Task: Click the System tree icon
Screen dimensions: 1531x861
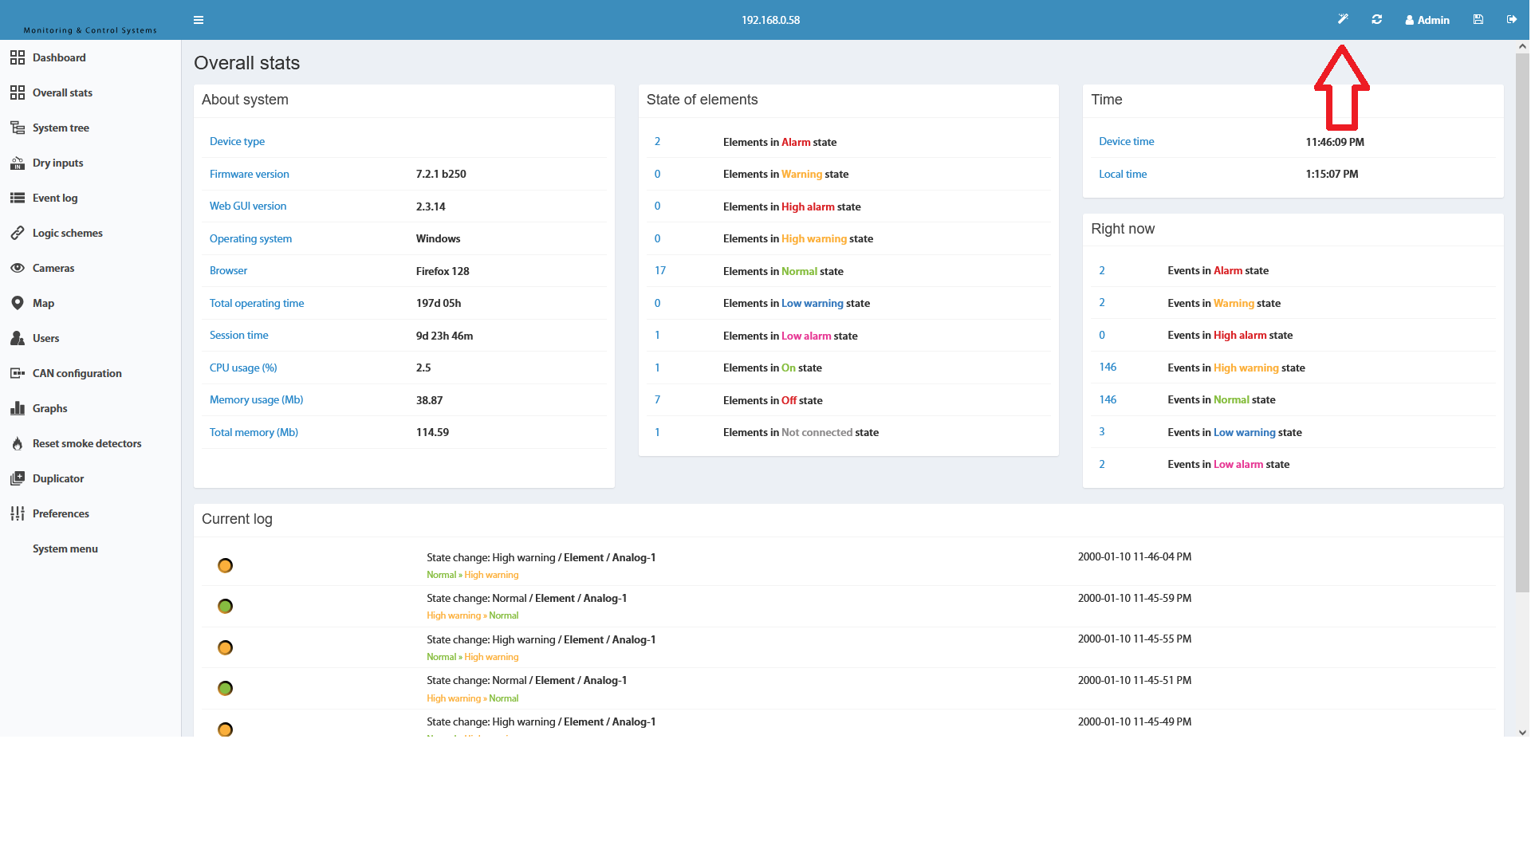Action: pos(18,128)
